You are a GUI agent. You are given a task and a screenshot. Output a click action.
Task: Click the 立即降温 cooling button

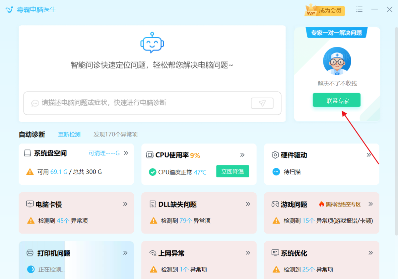click(x=232, y=171)
